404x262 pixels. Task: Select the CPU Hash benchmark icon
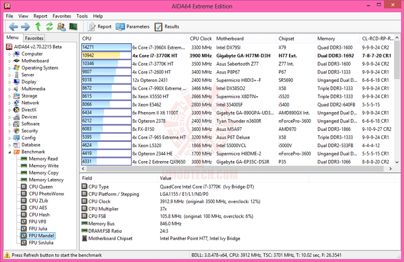click(24, 215)
